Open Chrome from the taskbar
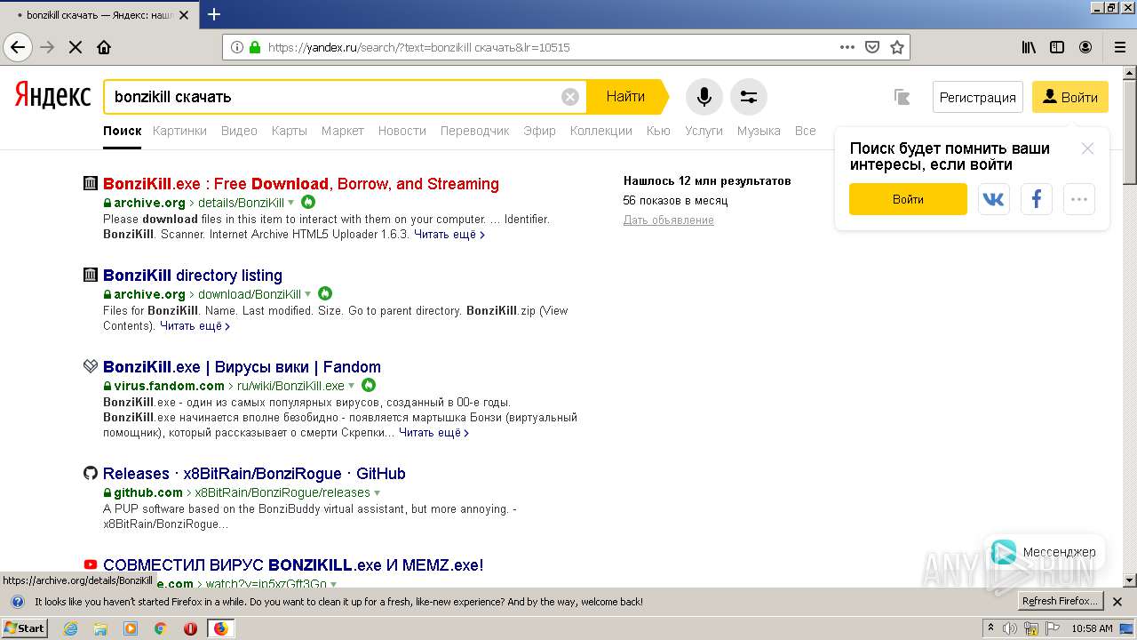1137x640 pixels. pyautogui.click(x=161, y=628)
